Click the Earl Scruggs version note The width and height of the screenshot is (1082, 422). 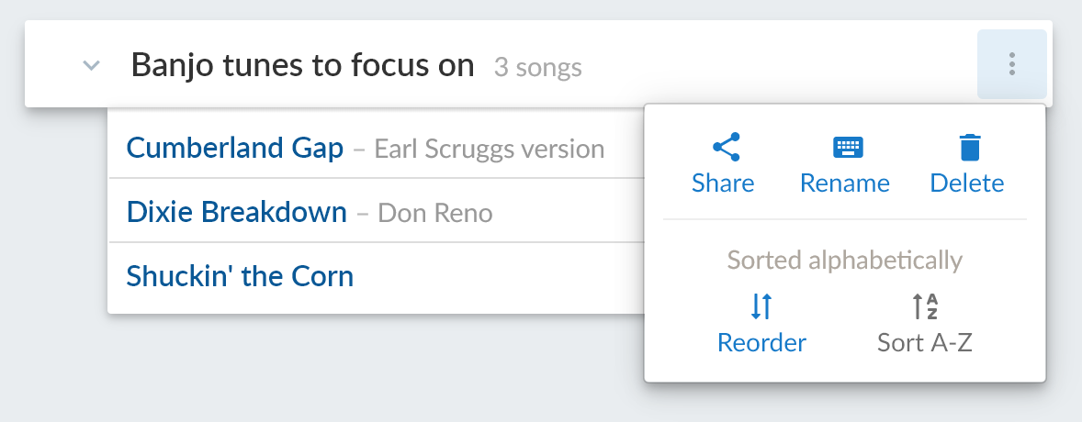(489, 149)
